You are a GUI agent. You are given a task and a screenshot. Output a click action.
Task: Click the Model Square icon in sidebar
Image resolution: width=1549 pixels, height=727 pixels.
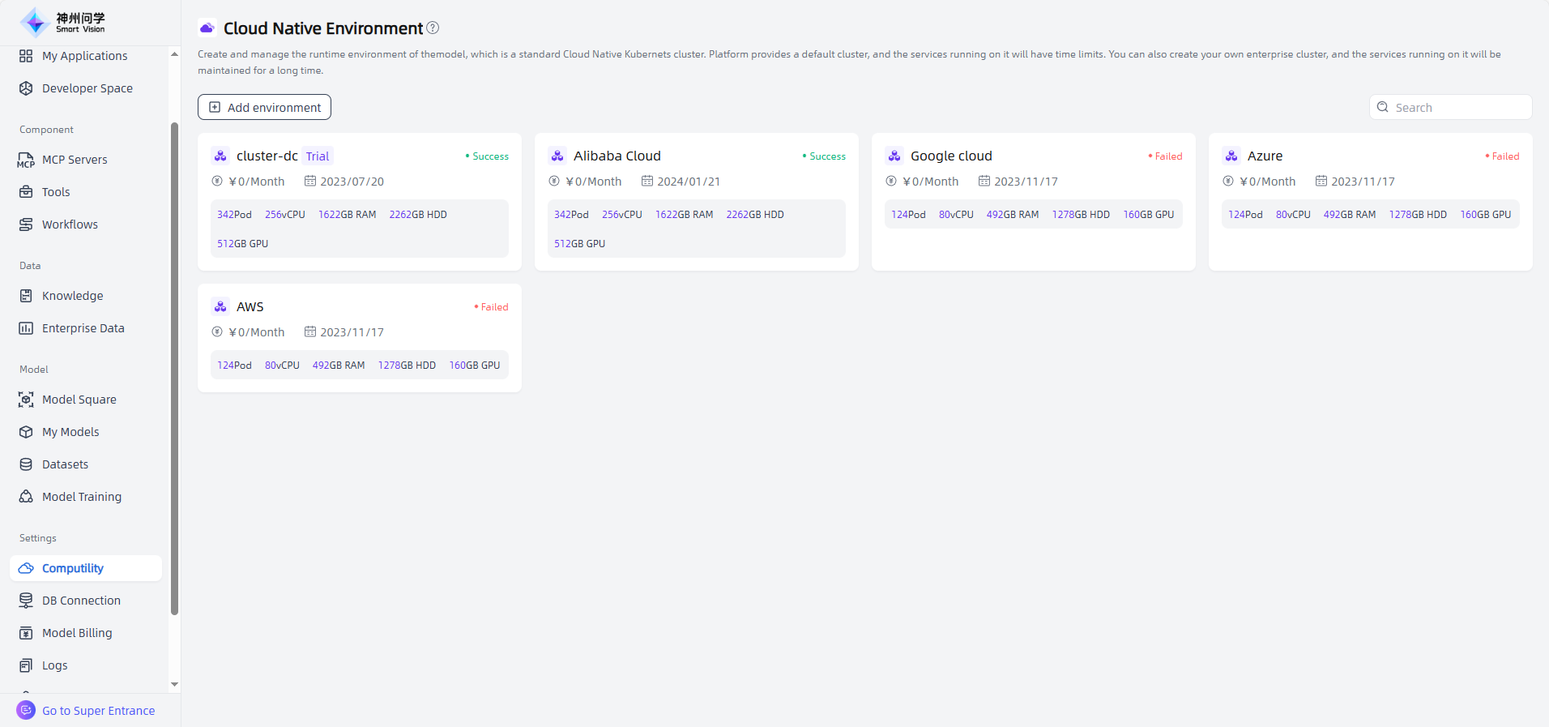26,400
